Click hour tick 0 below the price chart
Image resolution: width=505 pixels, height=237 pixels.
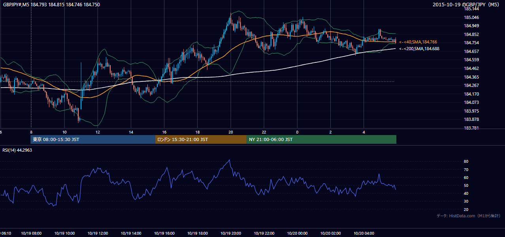pyautogui.click(x=297, y=132)
